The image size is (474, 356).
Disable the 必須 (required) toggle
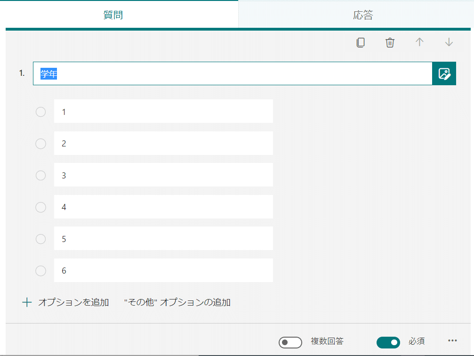coord(388,342)
